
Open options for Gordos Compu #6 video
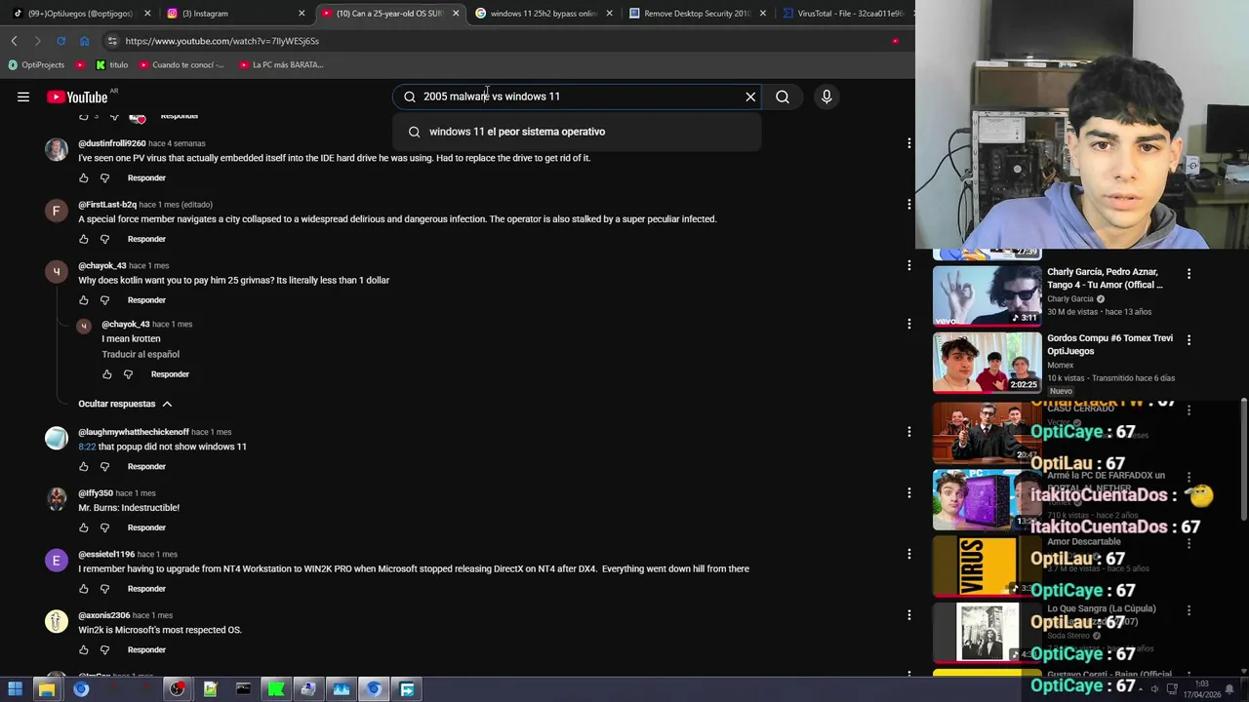1189,340
